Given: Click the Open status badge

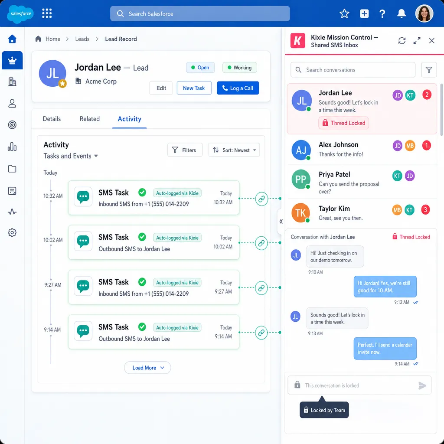Looking at the screenshot, I should point(200,67).
